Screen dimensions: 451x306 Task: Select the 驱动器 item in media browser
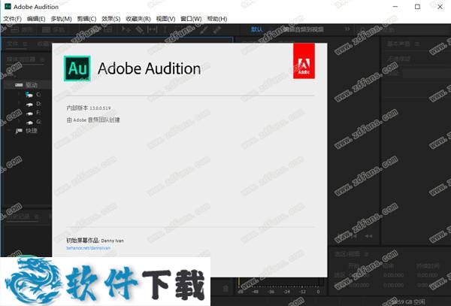(x=32, y=85)
